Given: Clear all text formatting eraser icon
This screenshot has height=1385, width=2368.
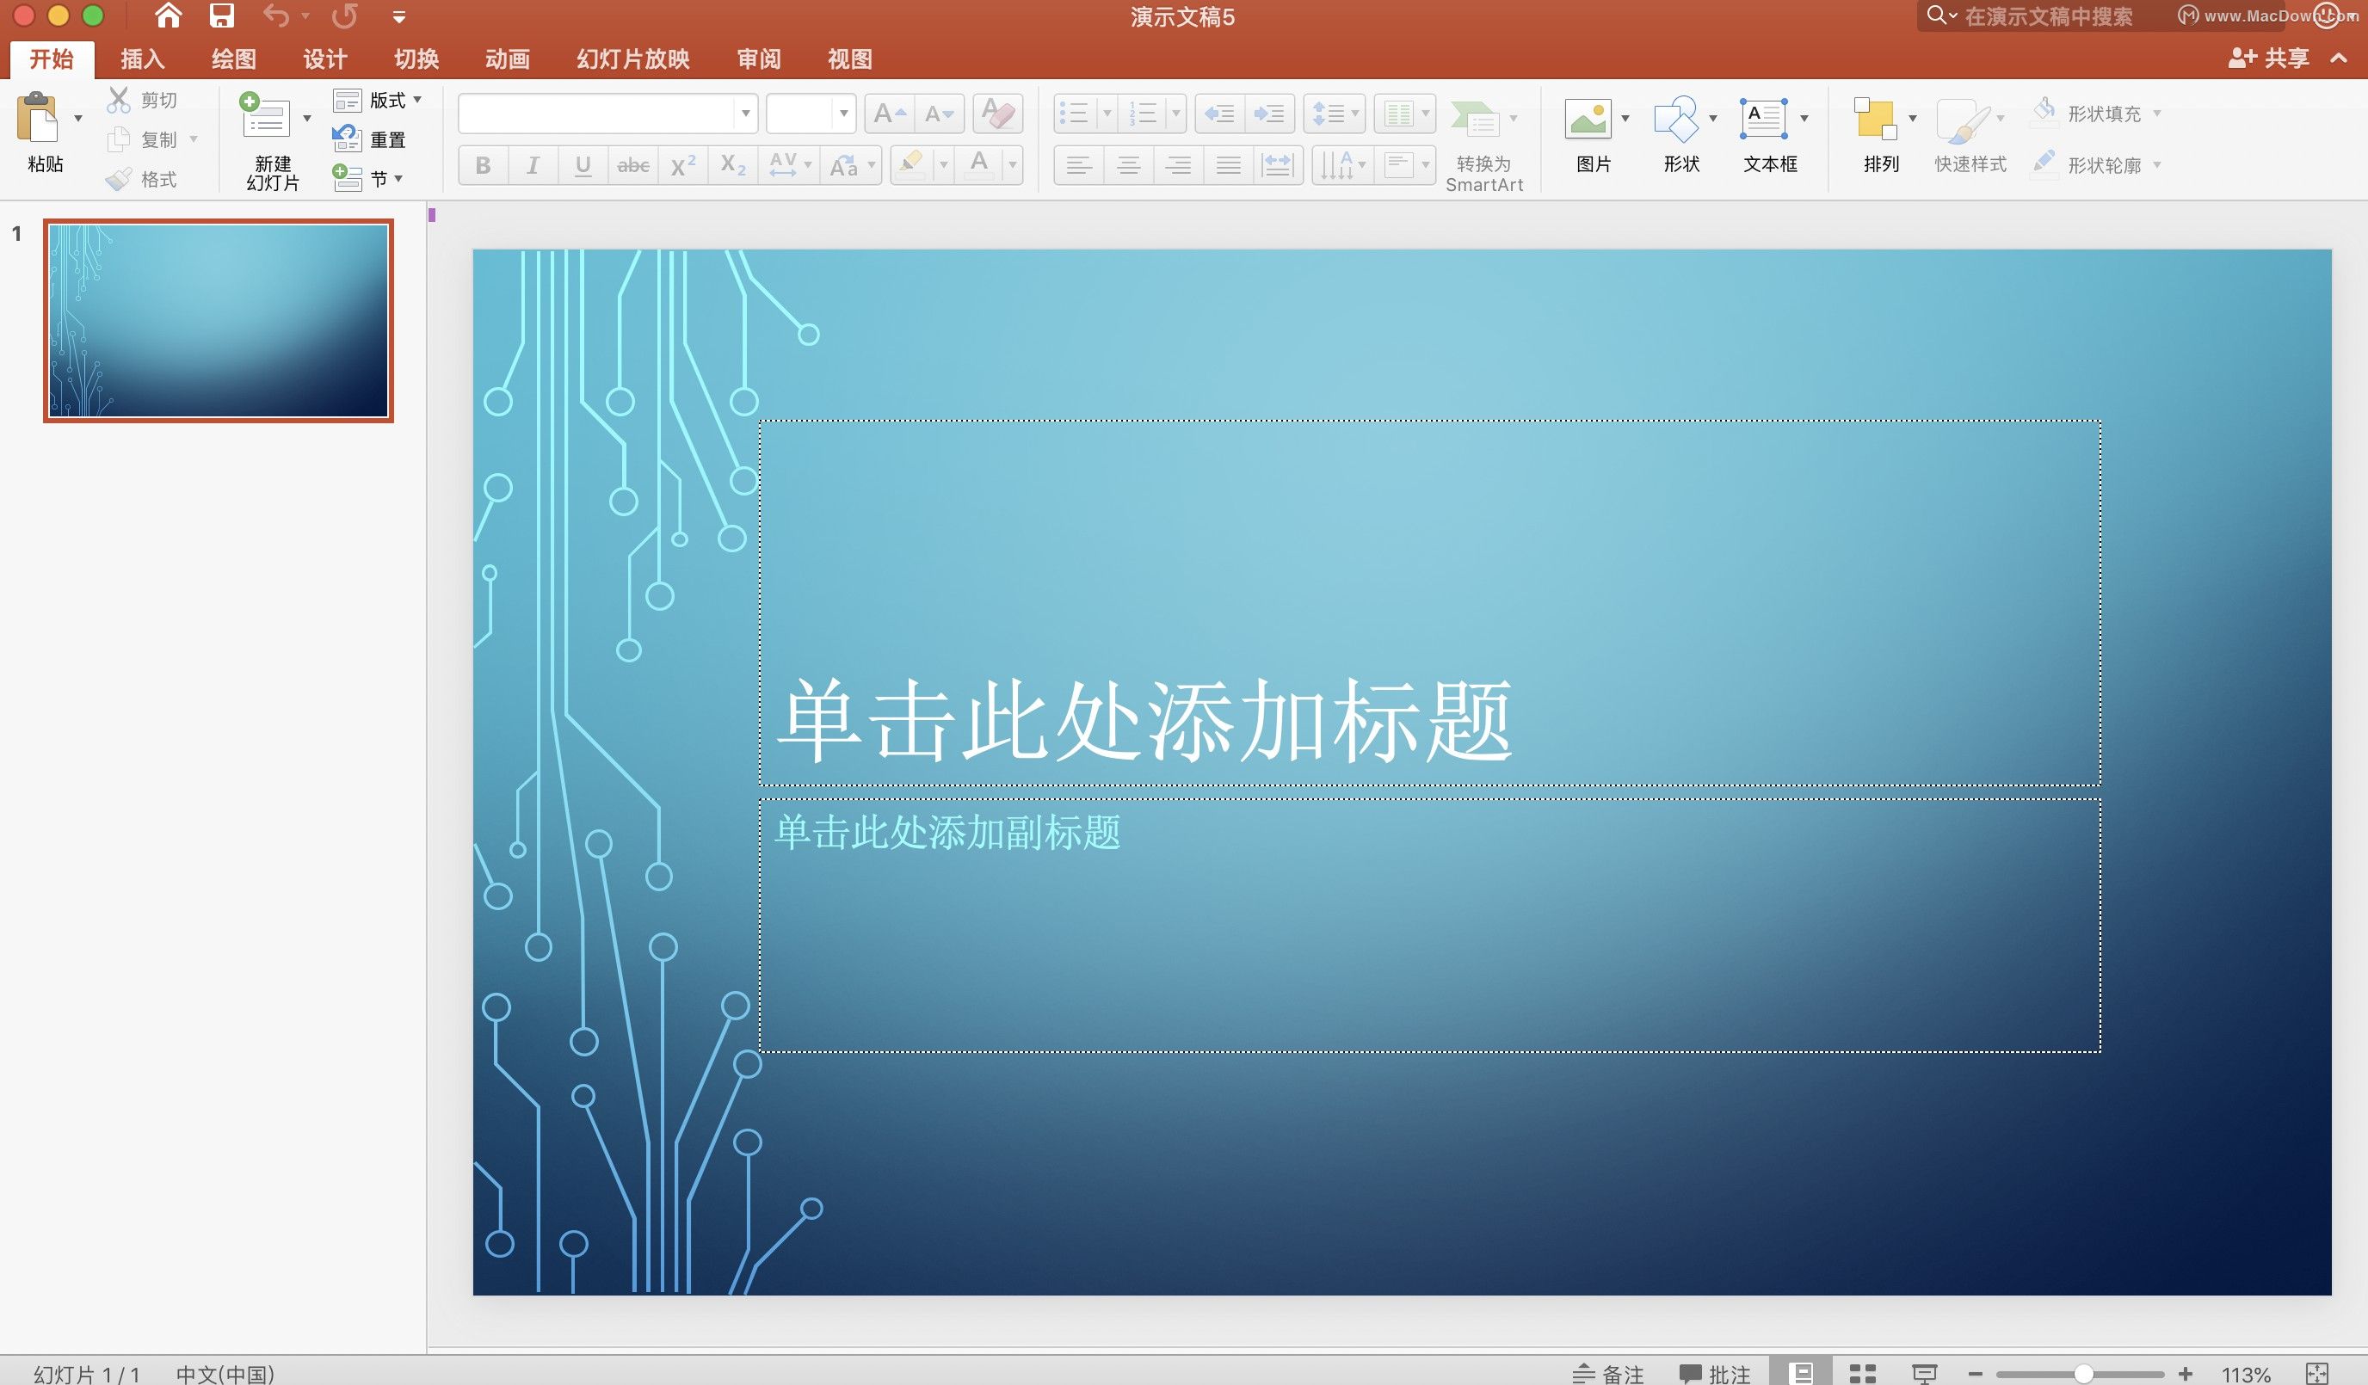Looking at the screenshot, I should point(998,114).
